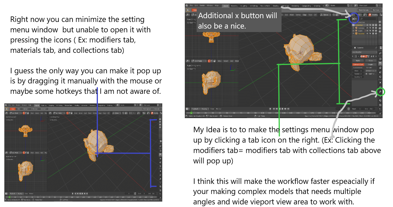Remove the Subdivision modifier with its X

pos(376,56)
